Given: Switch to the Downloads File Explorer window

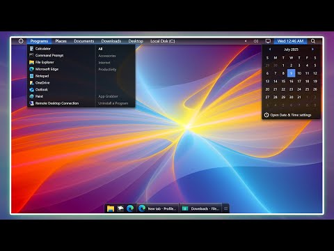Looking at the screenshot, I should (200, 208).
